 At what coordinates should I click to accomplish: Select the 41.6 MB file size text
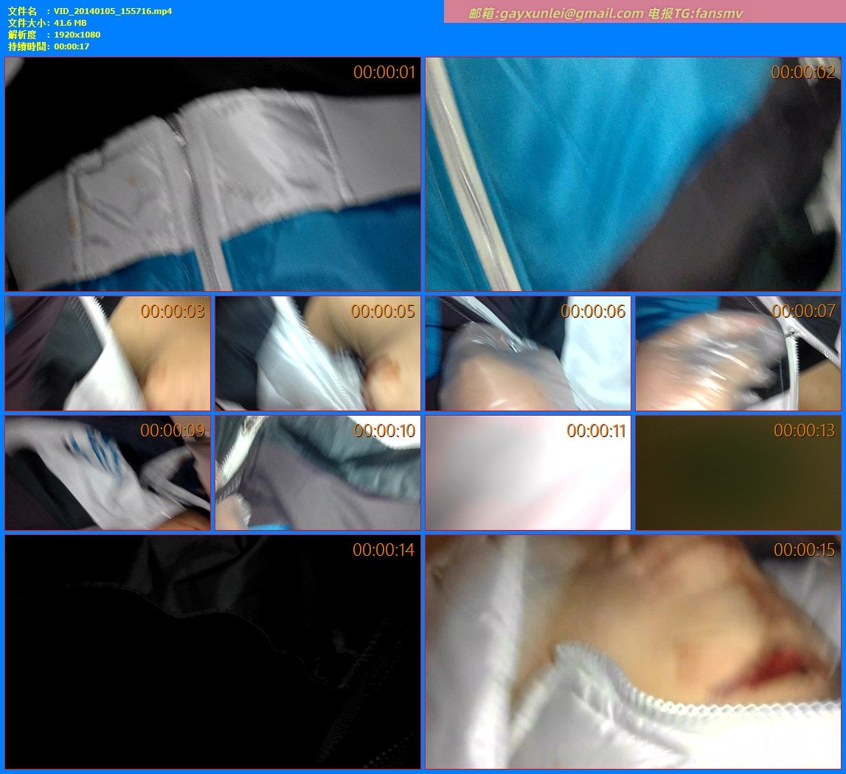[x=70, y=23]
